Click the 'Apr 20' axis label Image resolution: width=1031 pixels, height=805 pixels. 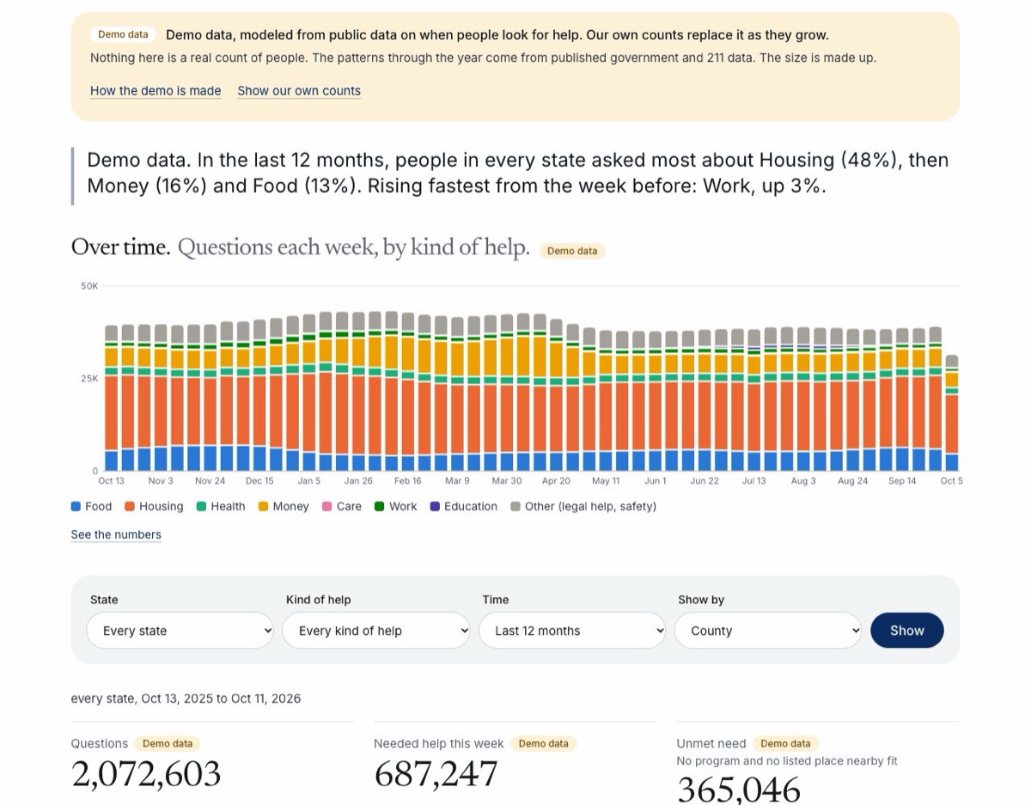point(556,481)
